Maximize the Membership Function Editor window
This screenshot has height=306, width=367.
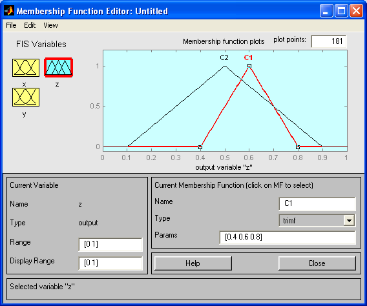click(x=341, y=11)
